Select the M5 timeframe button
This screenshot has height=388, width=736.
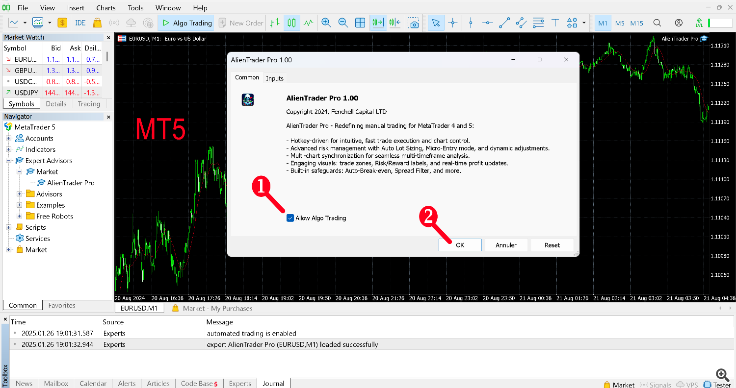(x=620, y=23)
